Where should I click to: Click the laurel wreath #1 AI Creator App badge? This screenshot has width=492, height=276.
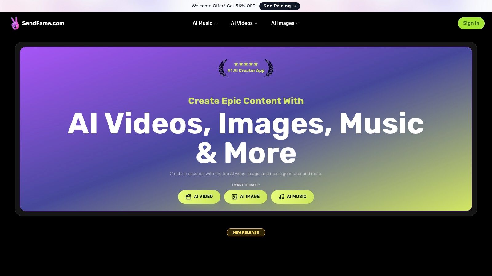tap(246, 68)
